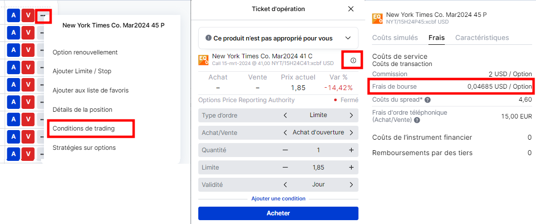Screen dimensions: 536x224
Task: Click the exclamation warning icon before Ce produit
Action: click(208, 38)
